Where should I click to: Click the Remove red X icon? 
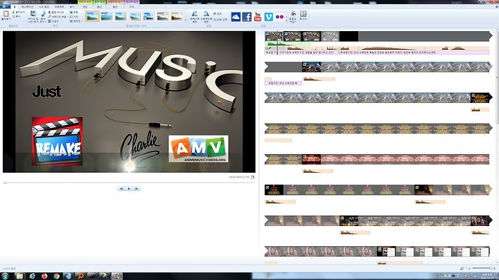pos(215,14)
